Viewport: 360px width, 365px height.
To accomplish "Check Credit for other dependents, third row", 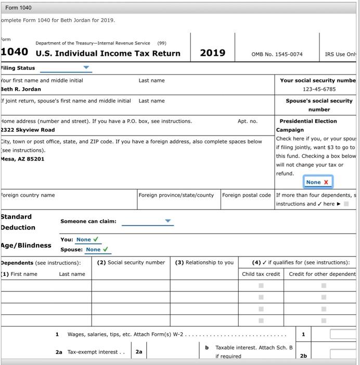I will point(324,309).
